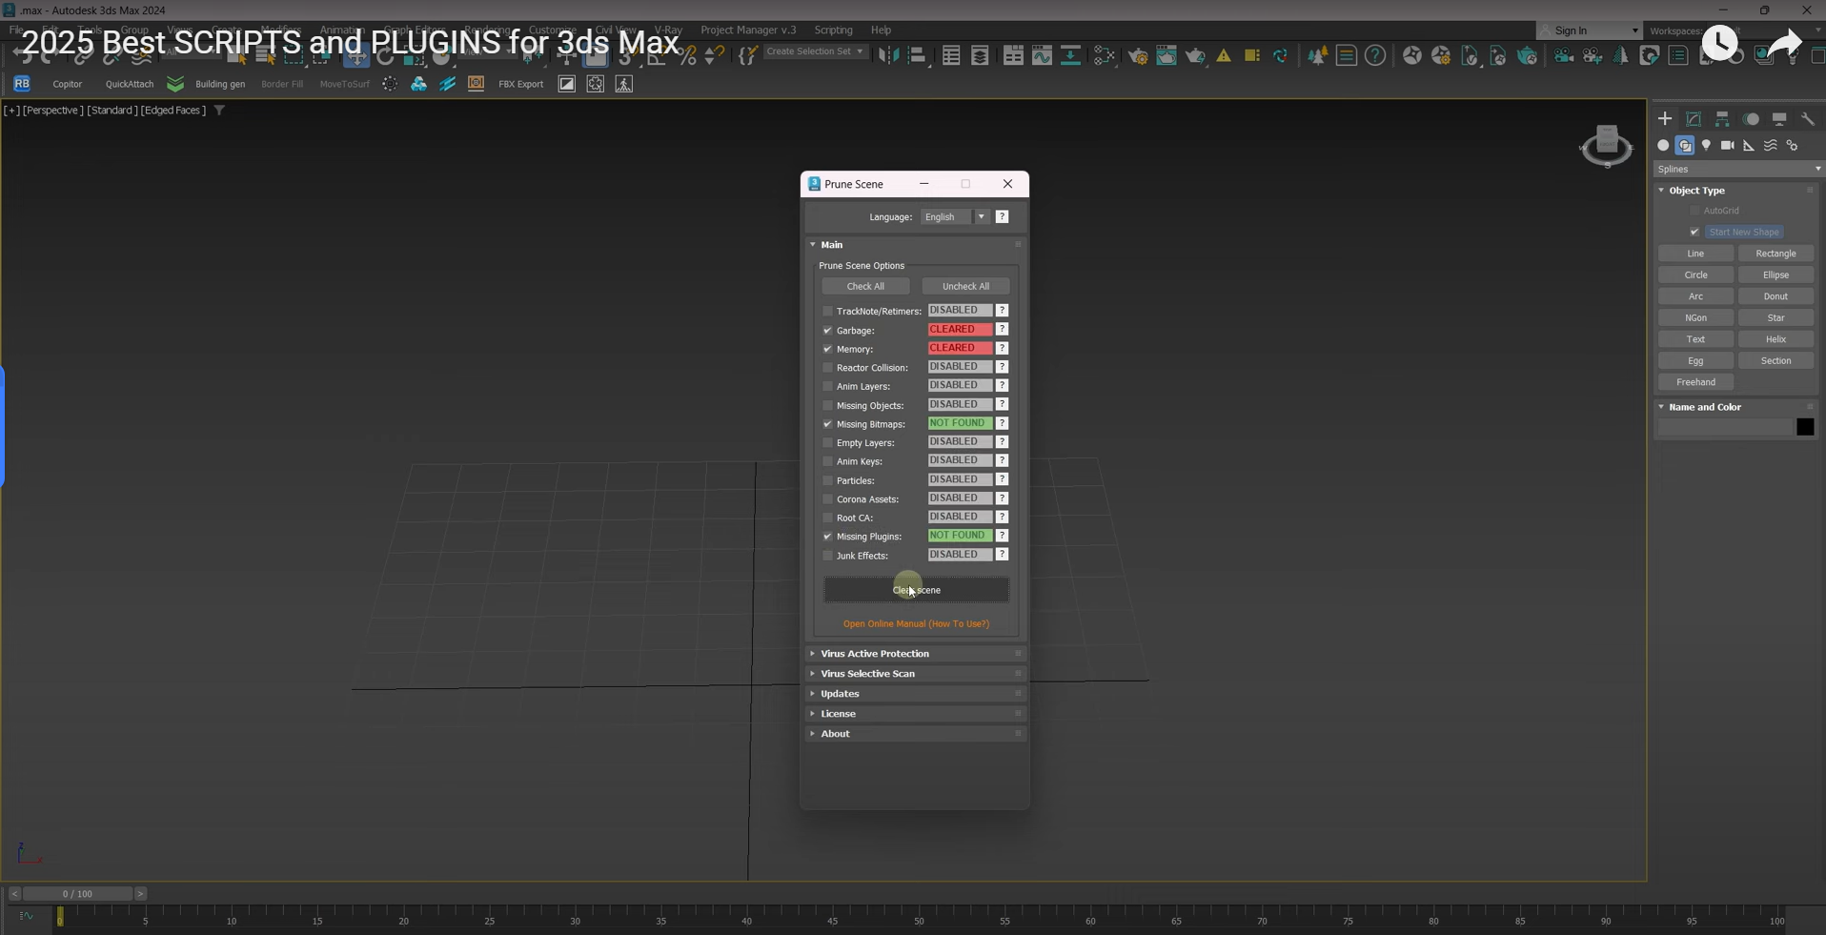Enable the Reactor Collision checkbox
Screen dimensions: 1826x935
click(827, 368)
